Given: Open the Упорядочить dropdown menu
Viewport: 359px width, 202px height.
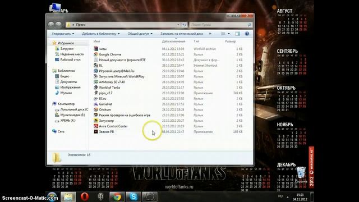Looking at the screenshot, I should pyautogui.click(x=63, y=34).
